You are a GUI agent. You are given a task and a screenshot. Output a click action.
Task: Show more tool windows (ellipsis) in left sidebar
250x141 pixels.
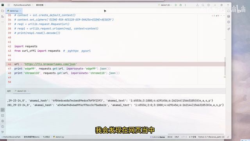pyautogui.click(x=3, y=22)
